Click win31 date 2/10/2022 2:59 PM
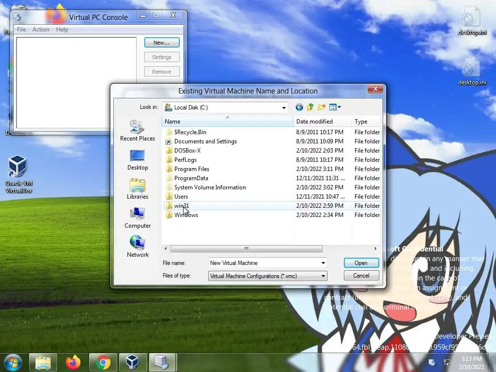The width and height of the screenshot is (496, 372). pos(320,205)
